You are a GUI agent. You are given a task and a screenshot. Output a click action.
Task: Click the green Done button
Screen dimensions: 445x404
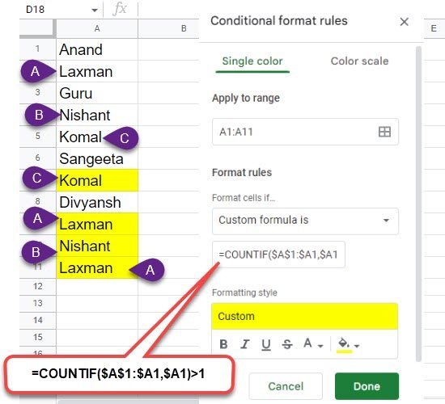click(367, 386)
